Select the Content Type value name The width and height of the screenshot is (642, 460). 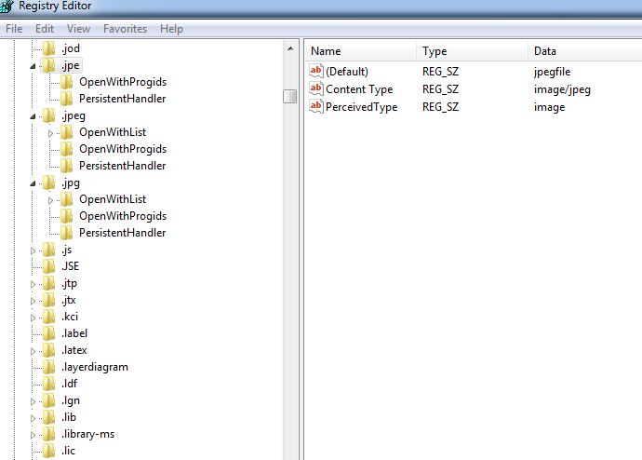click(x=359, y=89)
